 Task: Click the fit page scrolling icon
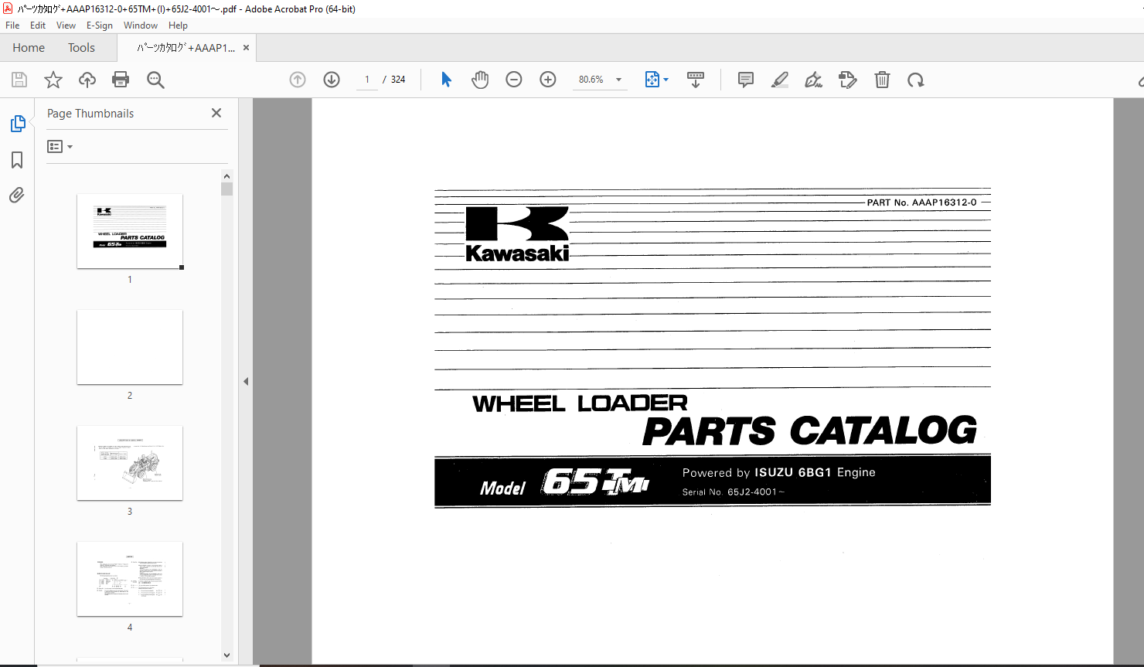(652, 80)
